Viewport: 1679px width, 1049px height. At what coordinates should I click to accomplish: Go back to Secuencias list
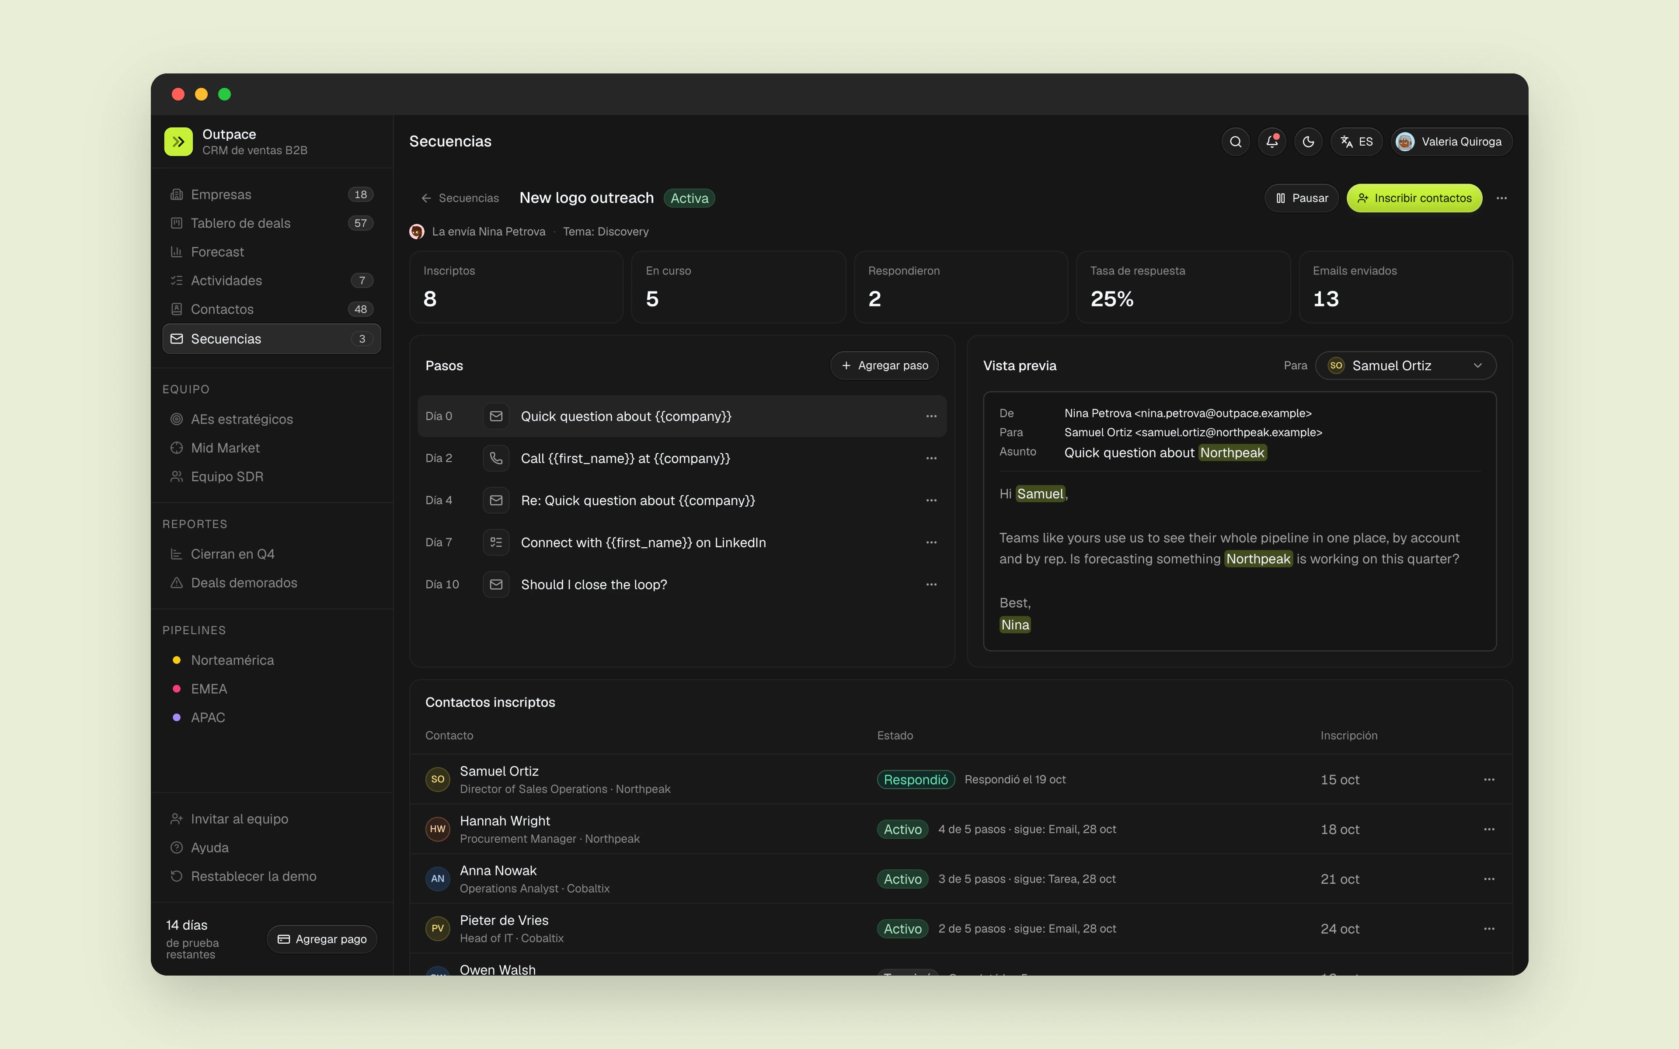(460, 198)
